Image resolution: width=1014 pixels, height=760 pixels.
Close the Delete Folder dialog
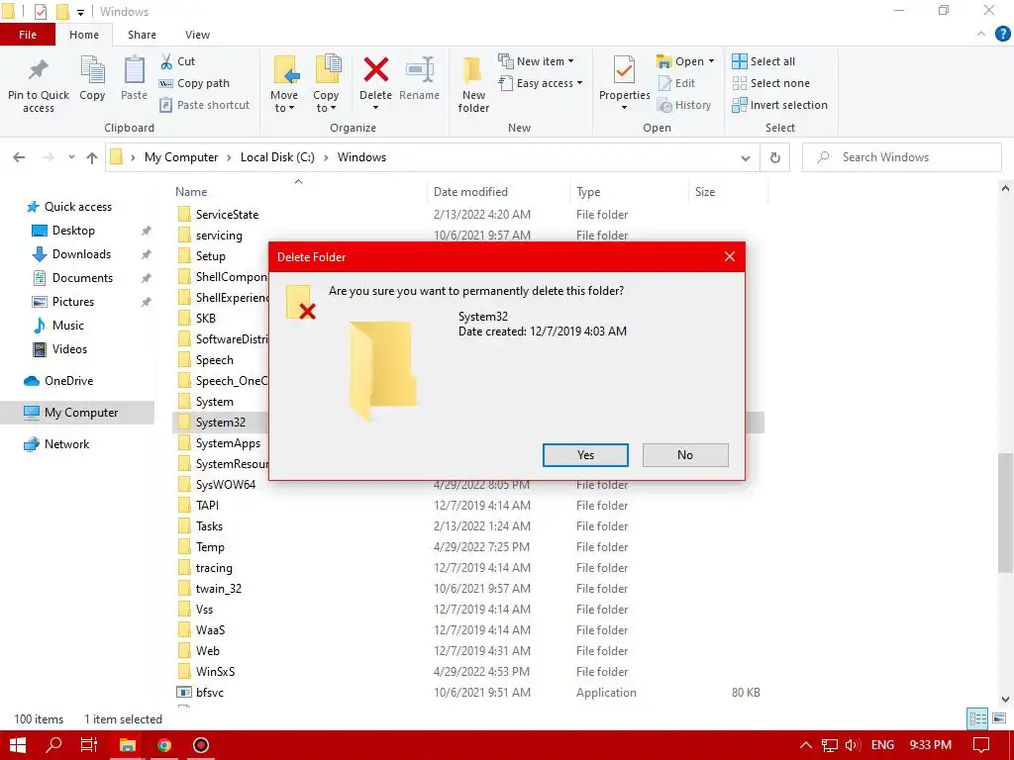pos(730,256)
